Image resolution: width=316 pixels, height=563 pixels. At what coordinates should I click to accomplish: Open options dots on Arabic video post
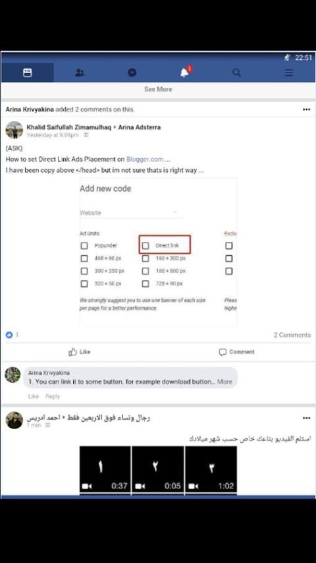click(x=306, y=418)
